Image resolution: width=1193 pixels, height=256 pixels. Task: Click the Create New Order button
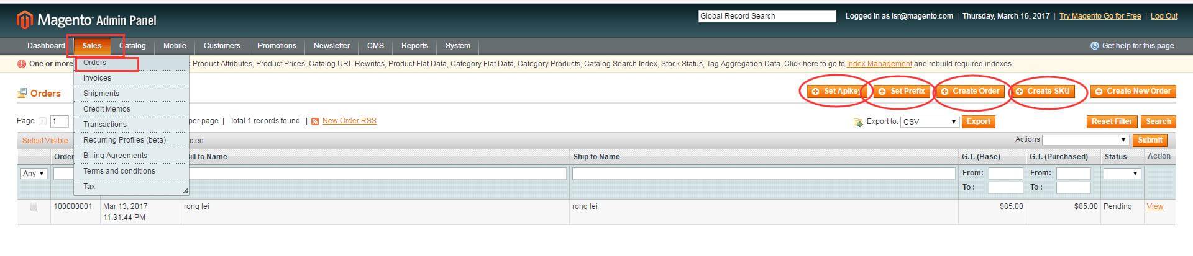1133,91
